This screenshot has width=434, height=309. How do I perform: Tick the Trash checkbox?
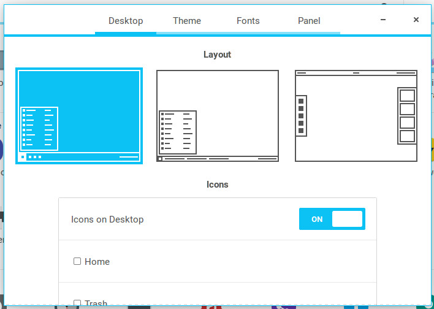tap(77, 302)
